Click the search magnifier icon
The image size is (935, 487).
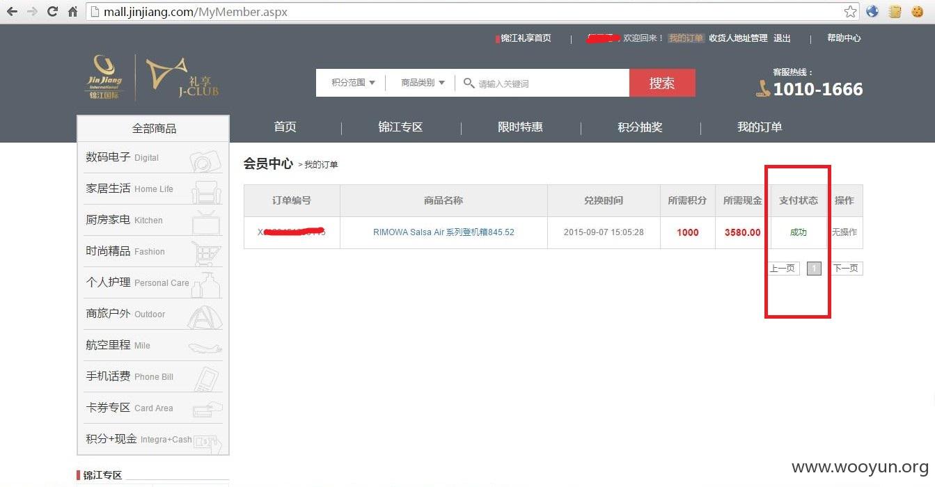(469, 83)
